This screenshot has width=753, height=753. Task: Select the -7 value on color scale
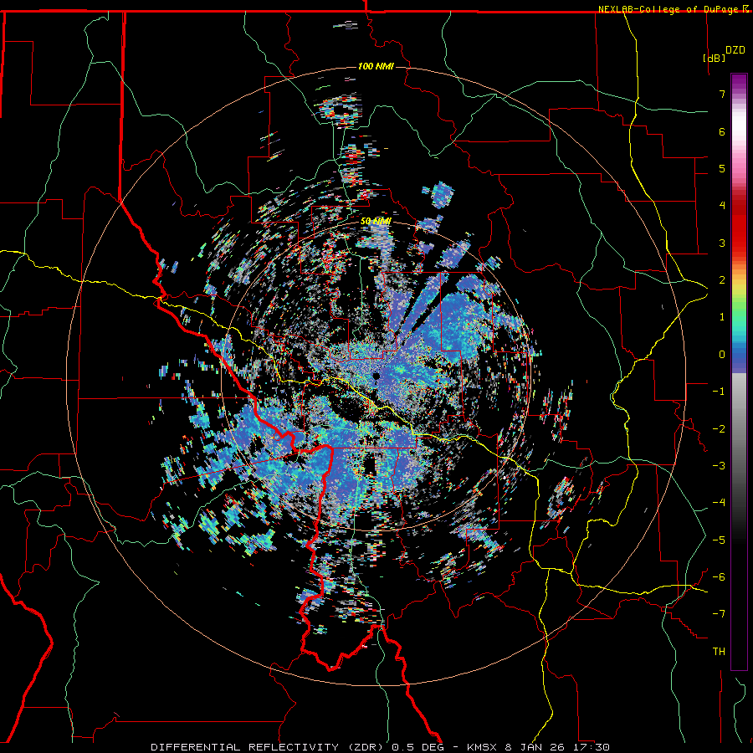click(x=719, y=614)
